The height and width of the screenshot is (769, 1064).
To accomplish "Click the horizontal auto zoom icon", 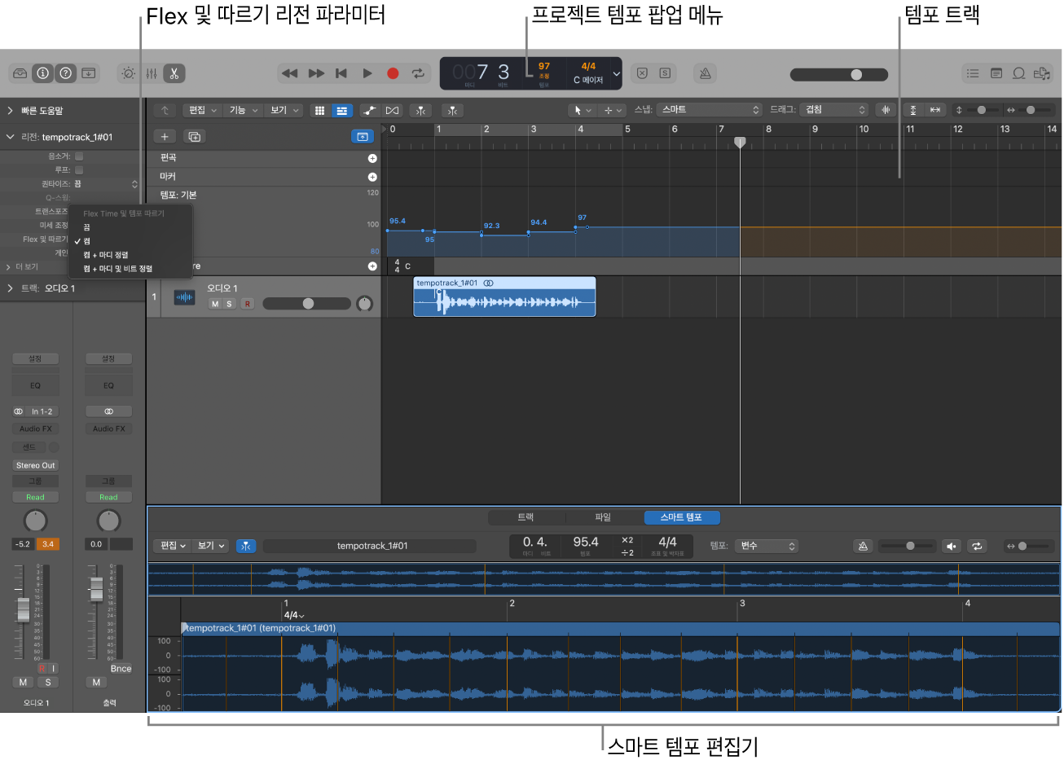I will (x=935, y=110).
